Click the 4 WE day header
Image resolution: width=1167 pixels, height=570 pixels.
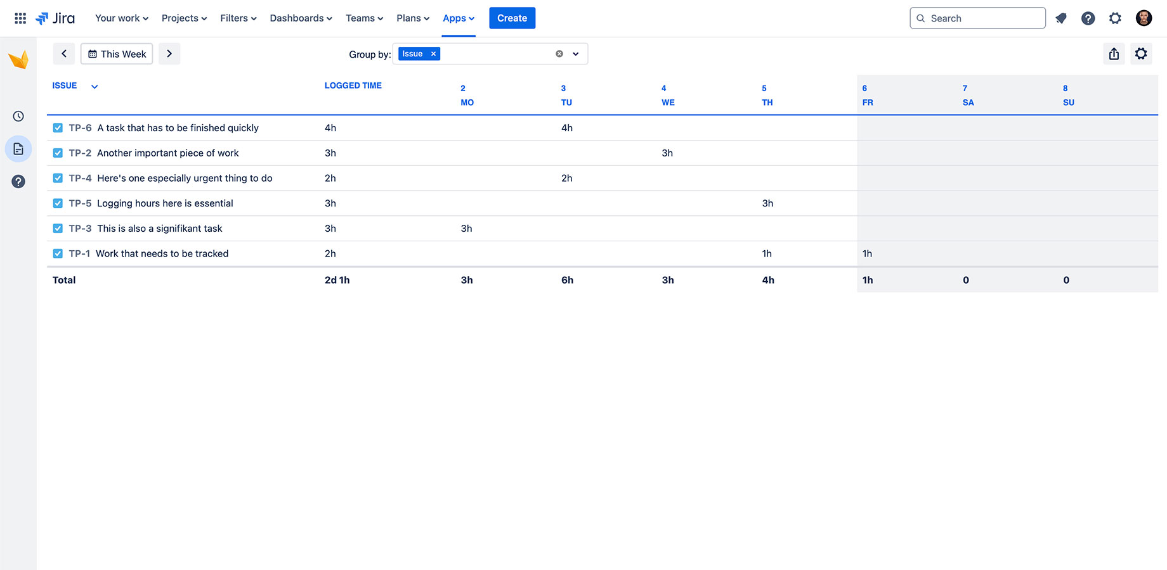(668, 95)
